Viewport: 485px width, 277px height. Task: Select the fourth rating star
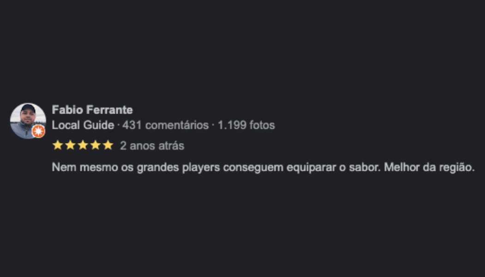(x=95, y=145)
